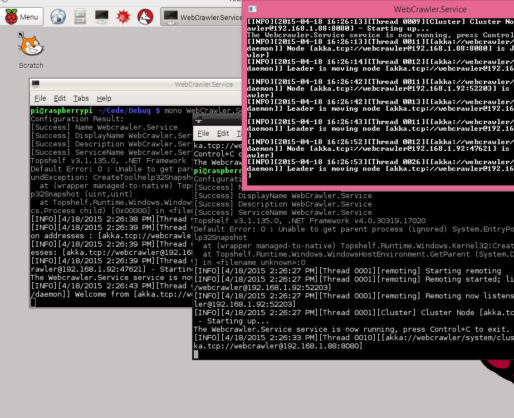Screen dimensions: 514x418
Task: Click the pink WebCrawler.Service window system icon
Action: (252, 9)
